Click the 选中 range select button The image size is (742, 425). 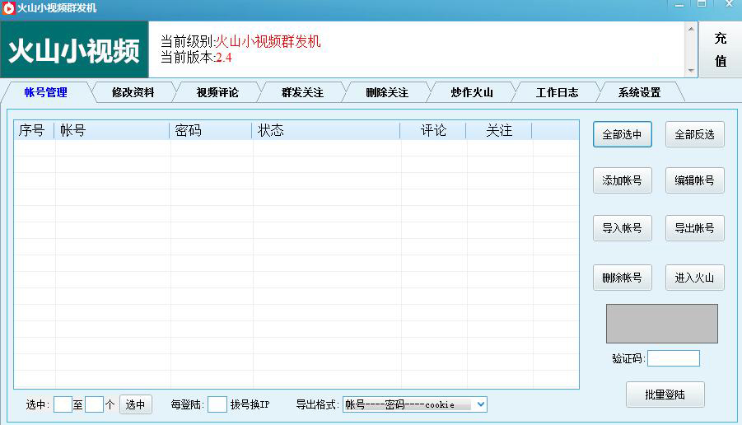pos(136,404)
